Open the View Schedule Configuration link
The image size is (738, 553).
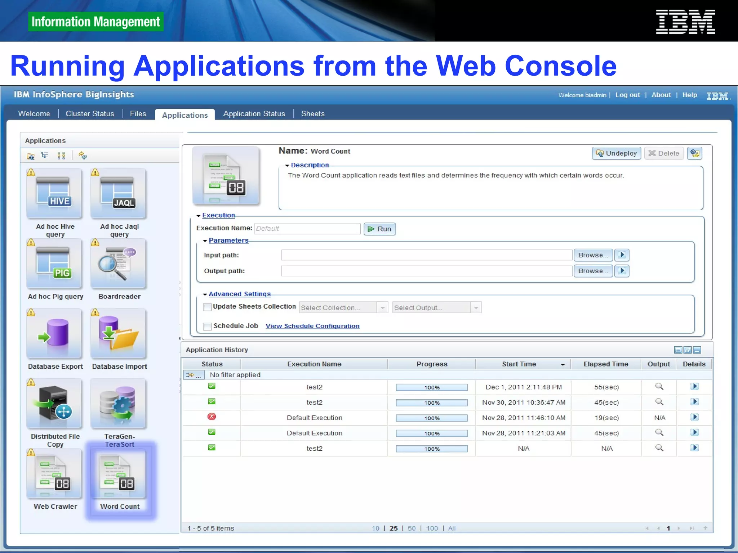(x=312, y=326)
